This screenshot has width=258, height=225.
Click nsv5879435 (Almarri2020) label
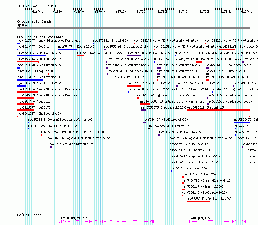tap(227, 77)
